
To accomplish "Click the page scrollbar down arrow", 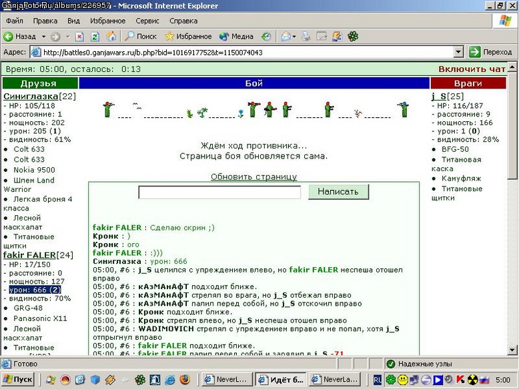I will click(x=512, y=350).
